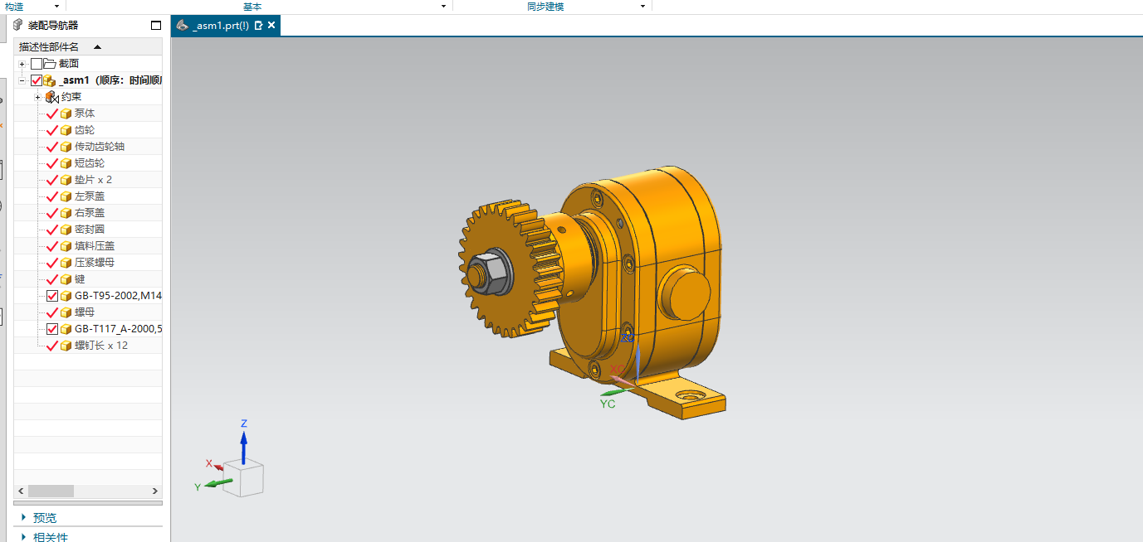Screen dimensions: 1143x542
Task: Click the cube icon of the 泵体 component
Action: [66, 114]
